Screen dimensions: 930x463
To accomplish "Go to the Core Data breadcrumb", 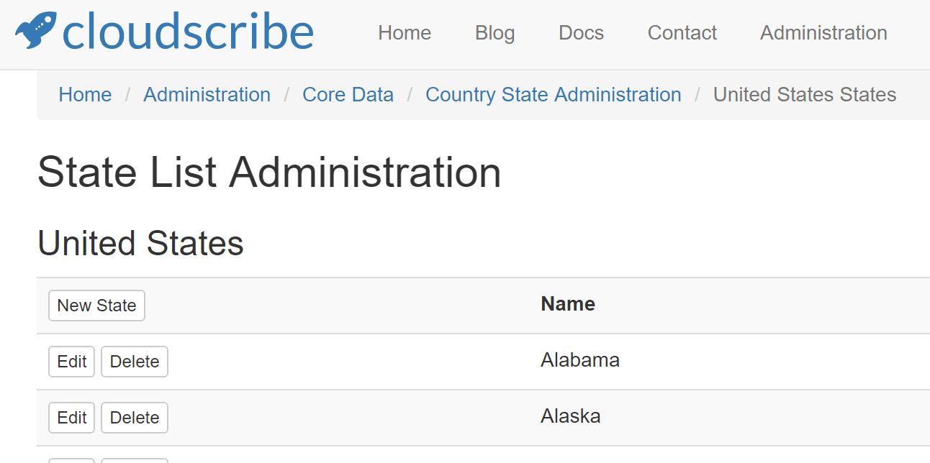I will coord(348,95).
